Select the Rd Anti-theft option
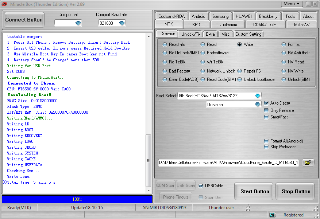Image resolution: width=320 pixels, height=219 pixels. pyautogui.click(x=284, y=53)
